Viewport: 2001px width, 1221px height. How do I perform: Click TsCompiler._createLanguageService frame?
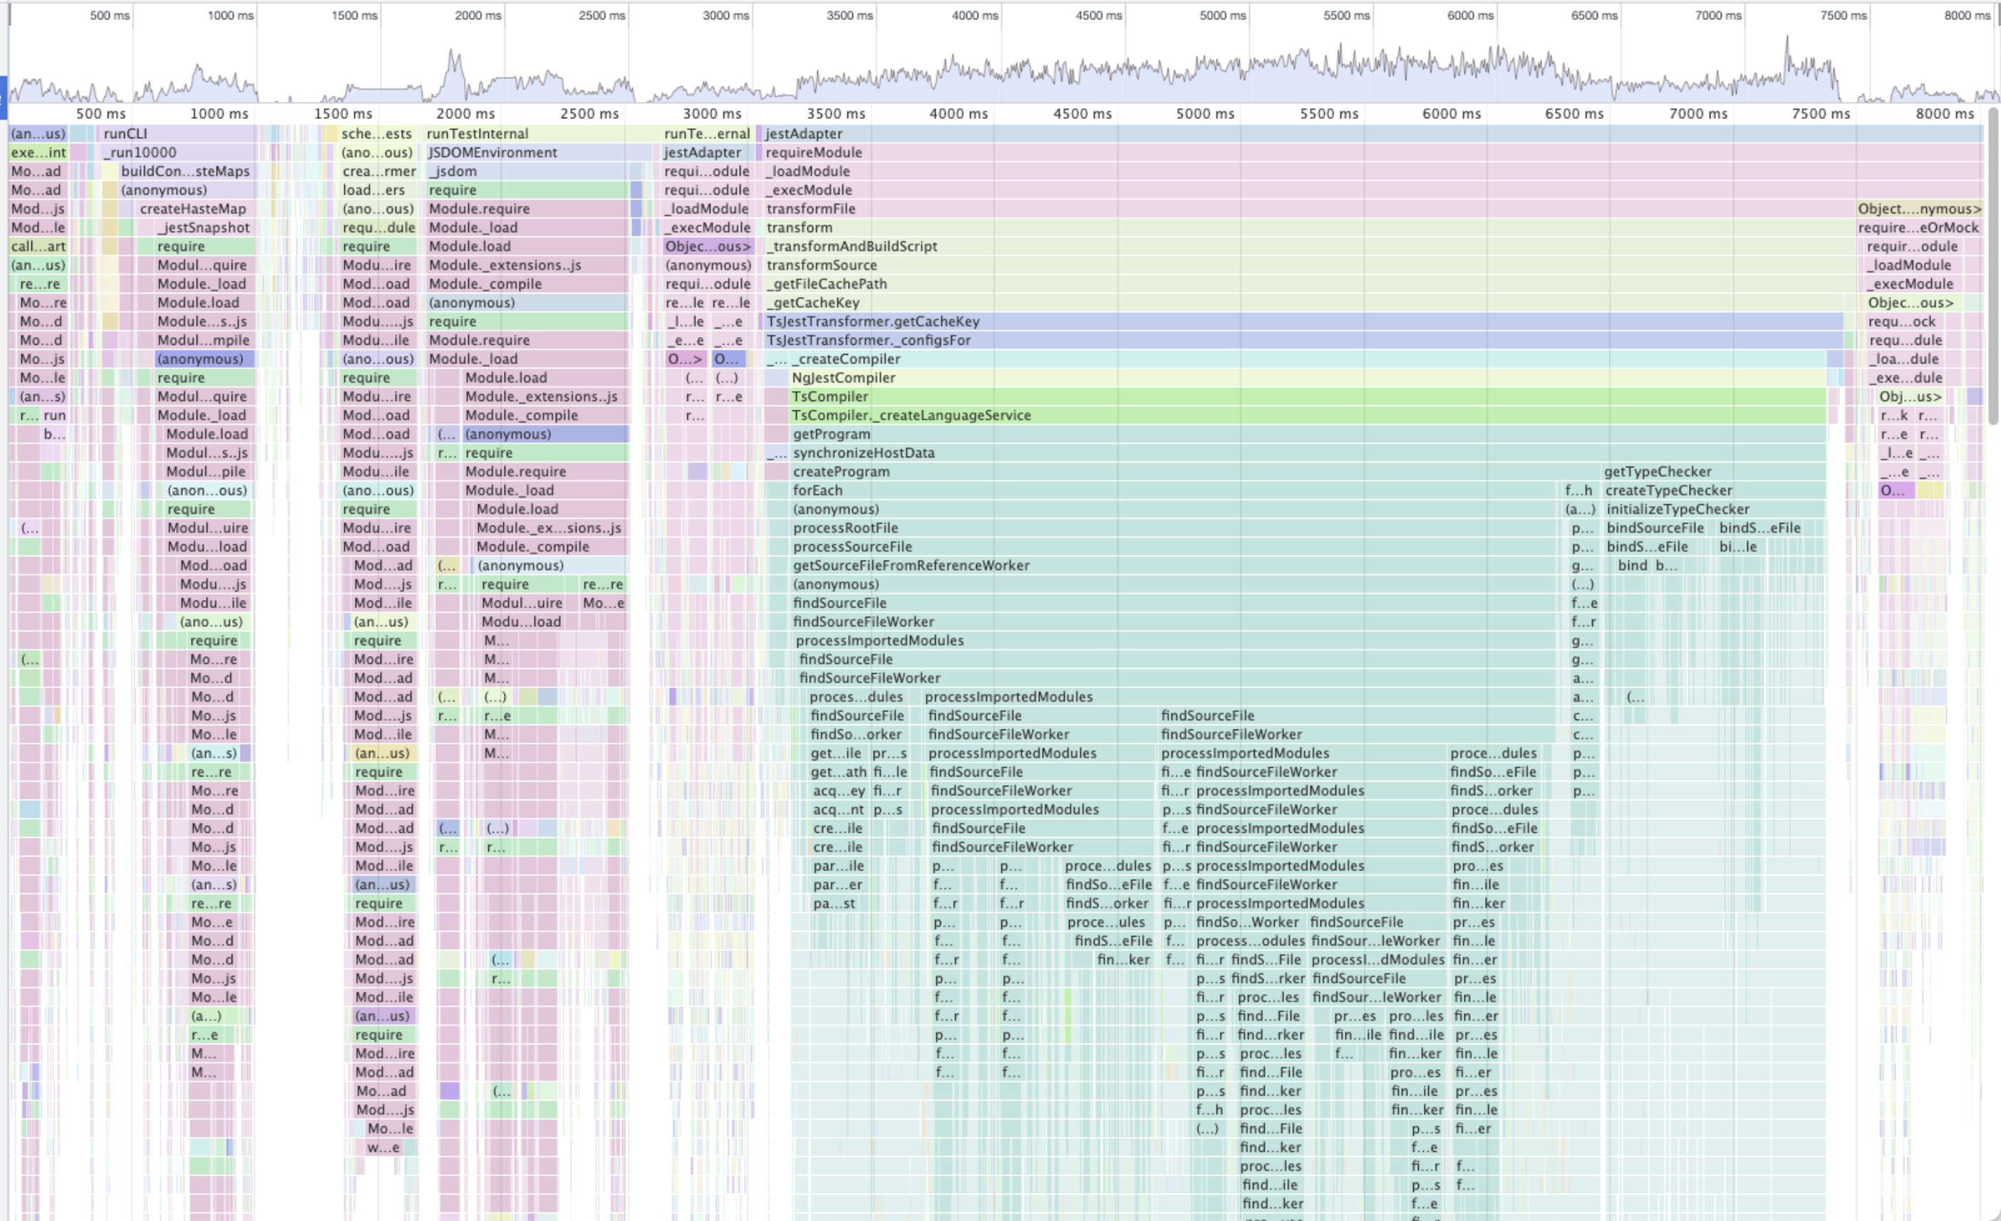(x=1308, y=415)
